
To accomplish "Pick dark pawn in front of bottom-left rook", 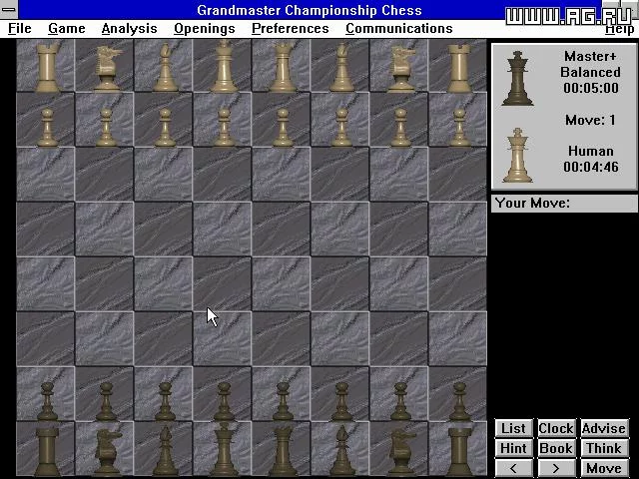I will click(x=47, y=401).
